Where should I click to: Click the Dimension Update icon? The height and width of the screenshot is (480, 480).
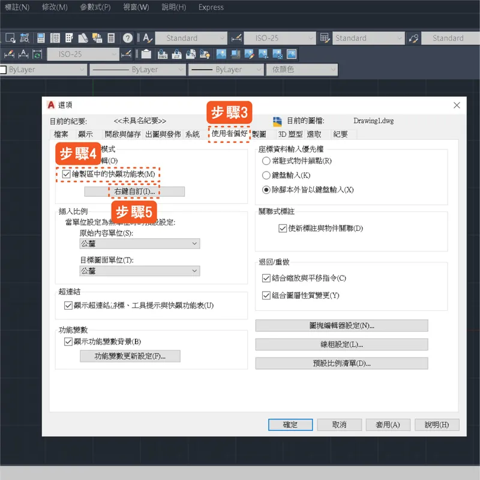(x=37, y=54)
